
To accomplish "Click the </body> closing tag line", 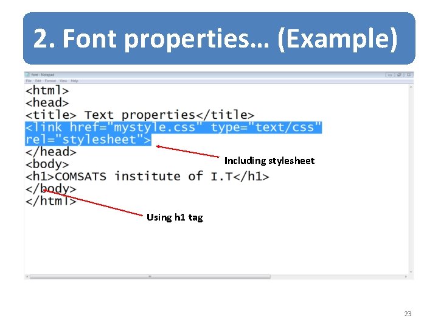I will [51, 189].
